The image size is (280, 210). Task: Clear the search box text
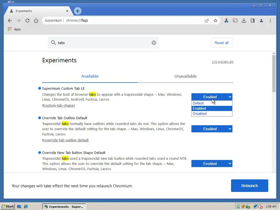154,43
